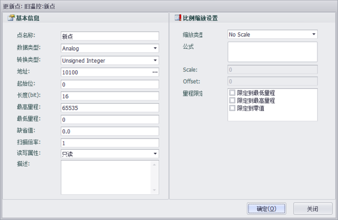This screenshot has width=338, height=220.
Task: Click the 扫描倍率 input field
Action: point(110,143)
